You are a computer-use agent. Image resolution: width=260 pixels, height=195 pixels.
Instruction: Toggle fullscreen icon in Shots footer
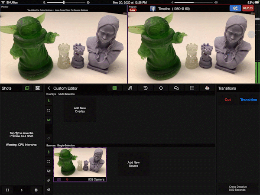(7, 190)
